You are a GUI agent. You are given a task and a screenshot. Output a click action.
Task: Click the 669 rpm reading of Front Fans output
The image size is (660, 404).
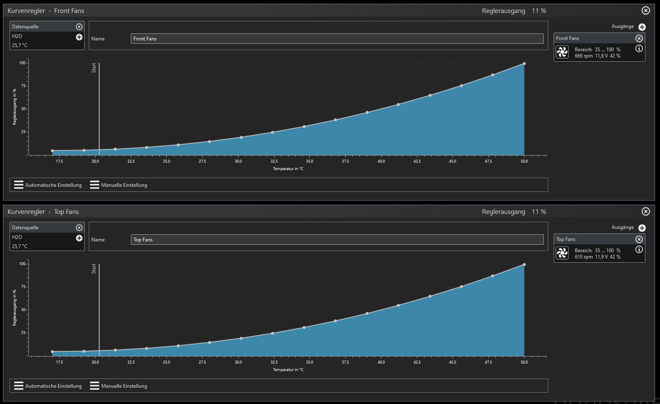[x=584, y=56]
